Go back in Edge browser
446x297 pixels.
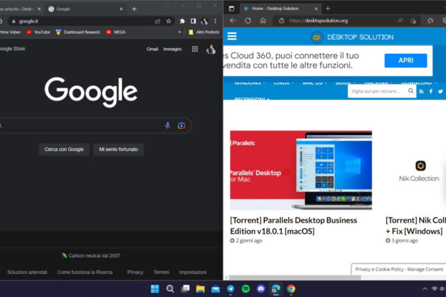(233, 20)
